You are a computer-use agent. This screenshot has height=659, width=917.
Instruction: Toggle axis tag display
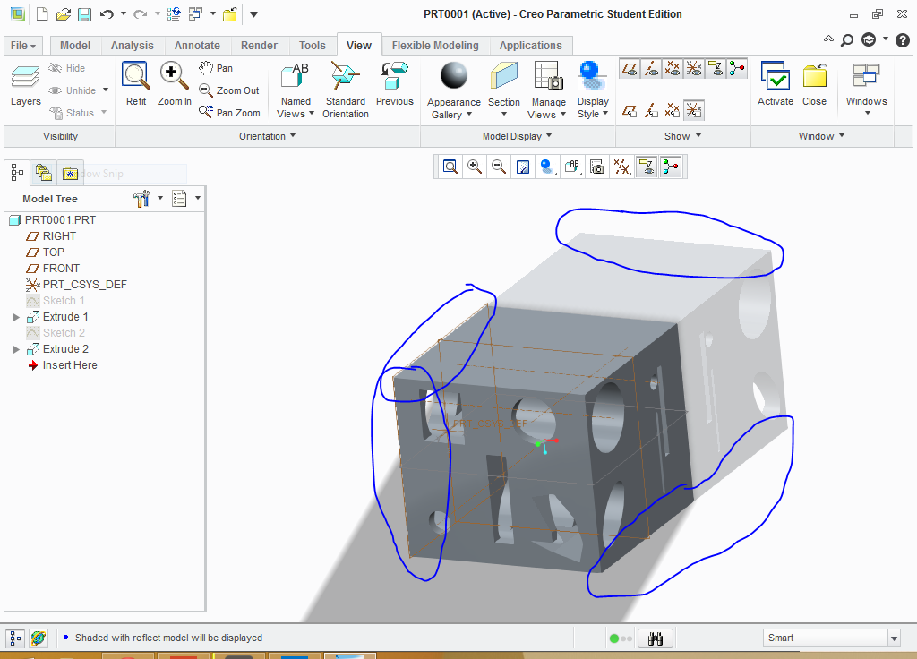(x=651, y=110)
